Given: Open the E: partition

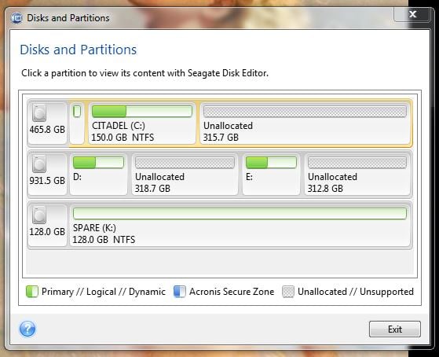Looking at the screenshot, I should pos(271,174).
